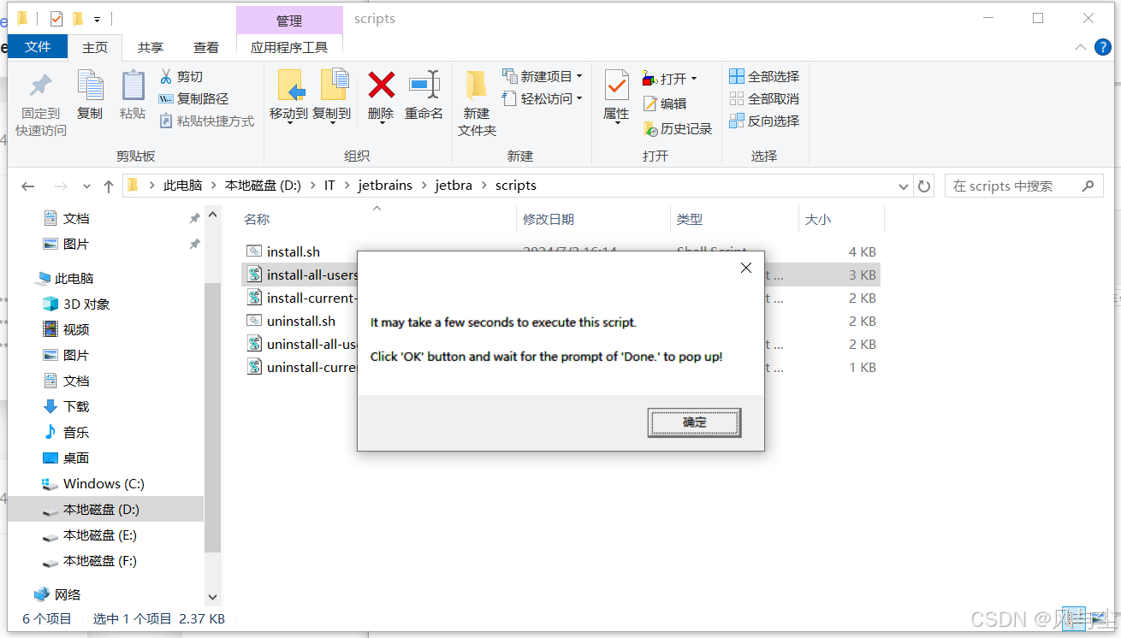Click Invert selection (反向选择)
Image resolution: width=1121 pixels, height=638 pixels.
(x=764, y=121)
